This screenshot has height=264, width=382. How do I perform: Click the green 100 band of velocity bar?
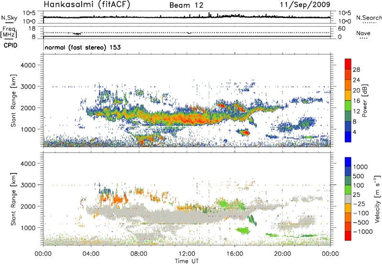(348, 190)
